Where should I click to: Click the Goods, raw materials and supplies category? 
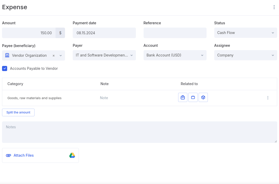35,98
